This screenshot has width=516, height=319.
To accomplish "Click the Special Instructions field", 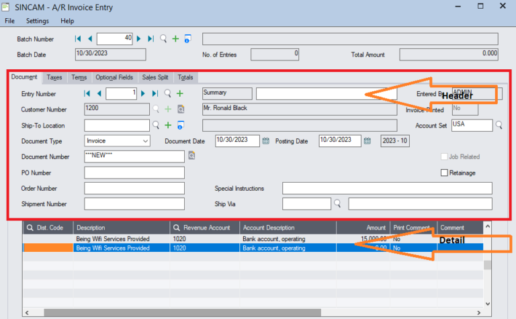I will pyautogui.click(x=387, y=189).
